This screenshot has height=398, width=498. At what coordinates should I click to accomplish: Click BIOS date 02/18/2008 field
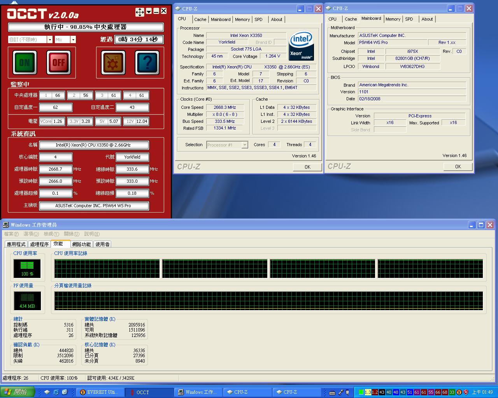pyautogui.click(x=412, y=99)
